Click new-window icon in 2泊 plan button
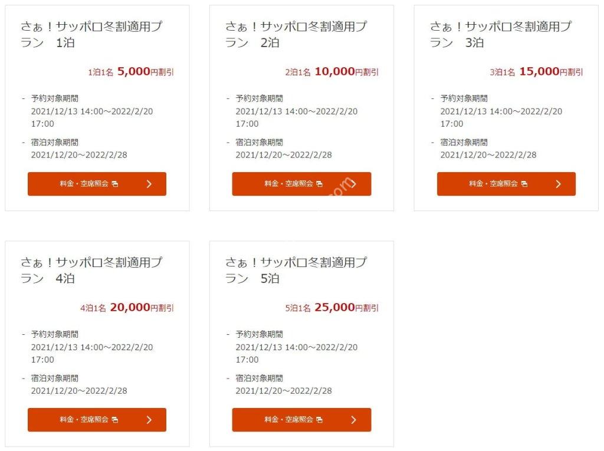Viewport: 604px width, 451px height. point(319,184)
